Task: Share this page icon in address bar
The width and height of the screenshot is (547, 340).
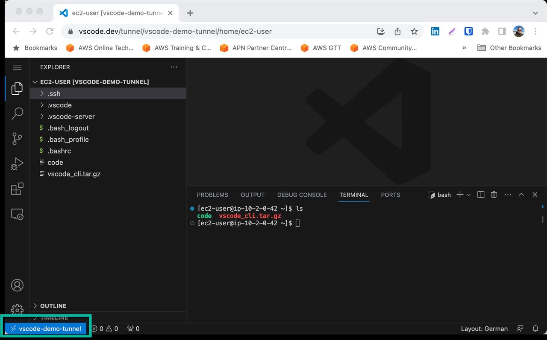Action: pyautogui.click(x=397, y=31)
